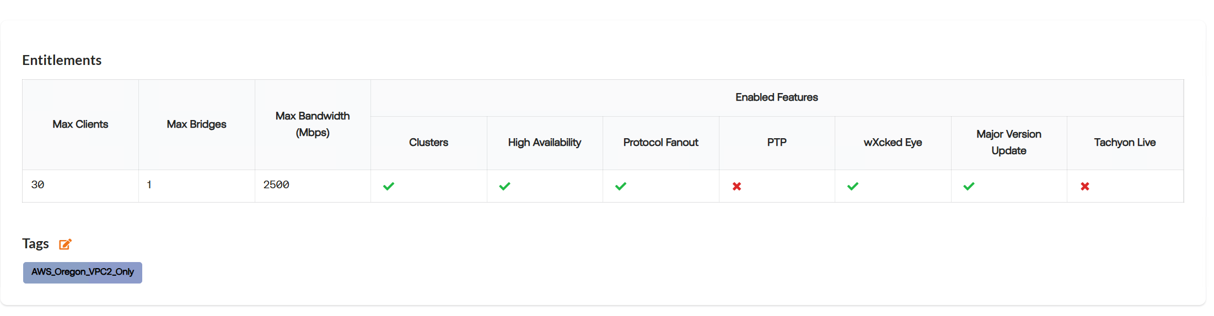This screenshot has height=316, width=1214.
Task: Click the Max Bandwidth (Mbps) header
Action: (x=313, y=124)
